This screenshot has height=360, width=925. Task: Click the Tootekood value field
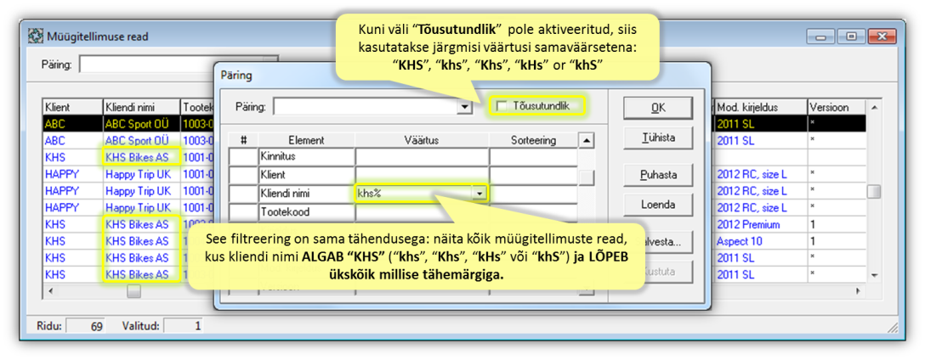422,211
